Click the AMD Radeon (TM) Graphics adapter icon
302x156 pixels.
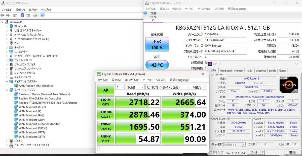tap(16, 86)
